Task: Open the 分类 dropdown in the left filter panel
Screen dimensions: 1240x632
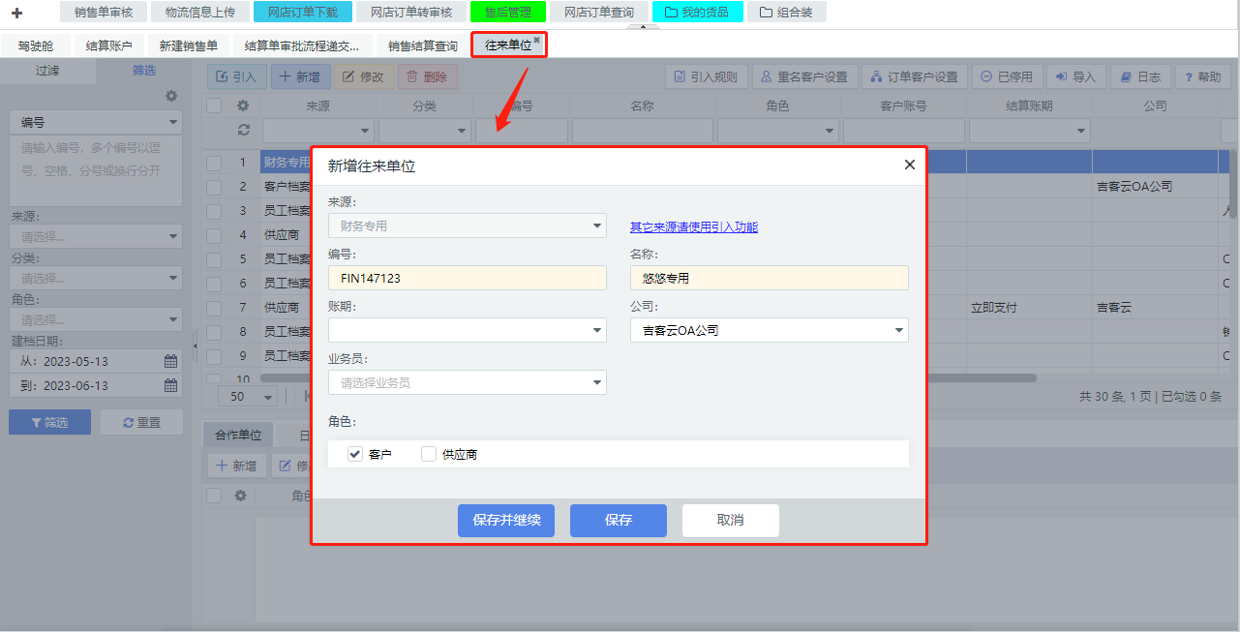Action: (96, 278)
